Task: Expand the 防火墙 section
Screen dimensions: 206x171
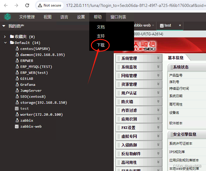Action: [x=139, y=102]
